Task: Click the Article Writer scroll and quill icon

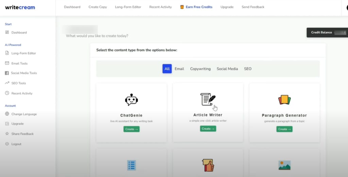Action: tap(208, 99)
